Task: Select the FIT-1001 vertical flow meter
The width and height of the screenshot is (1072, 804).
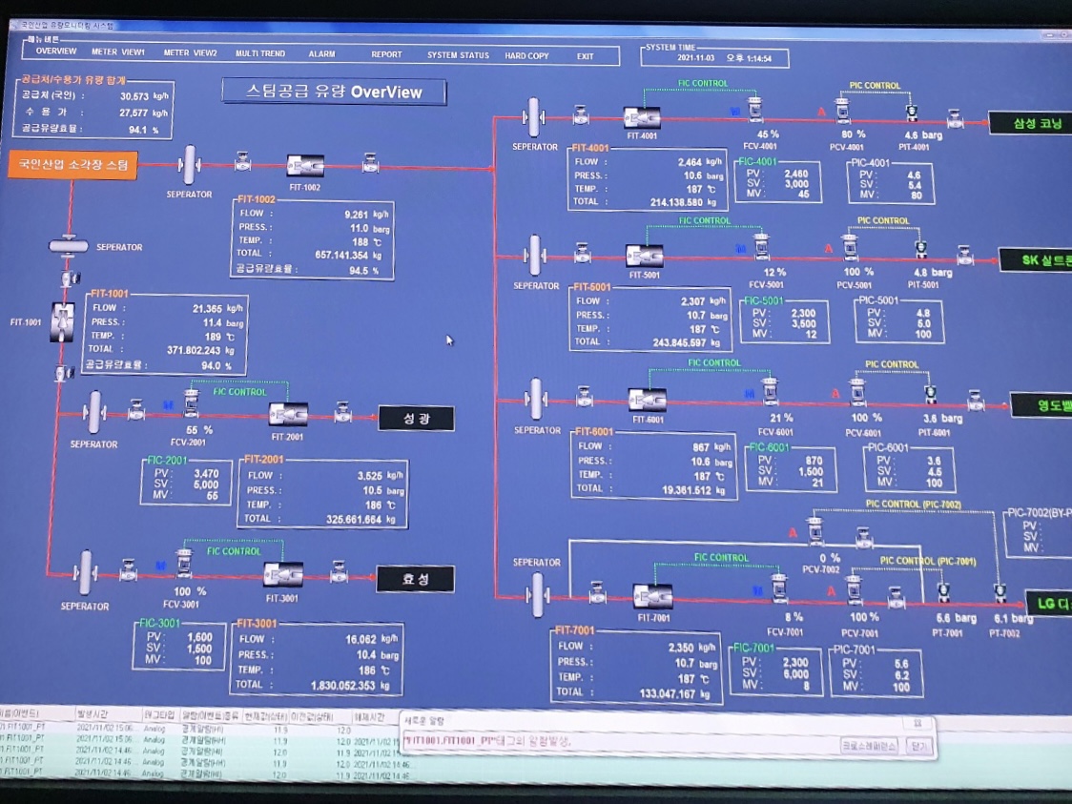Action: tap(64, 321)
